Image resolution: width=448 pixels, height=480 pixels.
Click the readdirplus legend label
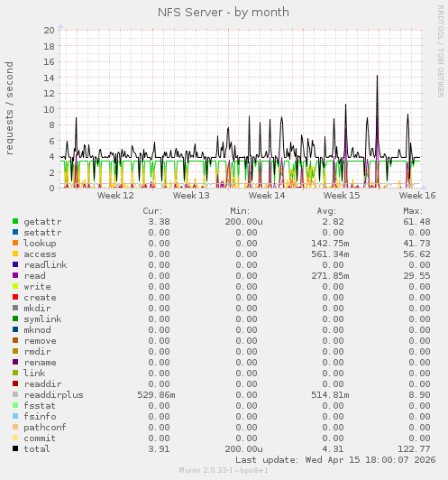pos(53,395)
